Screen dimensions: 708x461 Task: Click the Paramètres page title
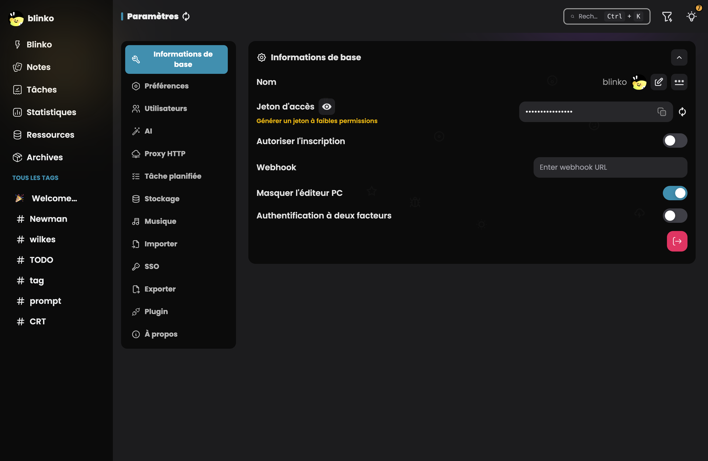153,16
